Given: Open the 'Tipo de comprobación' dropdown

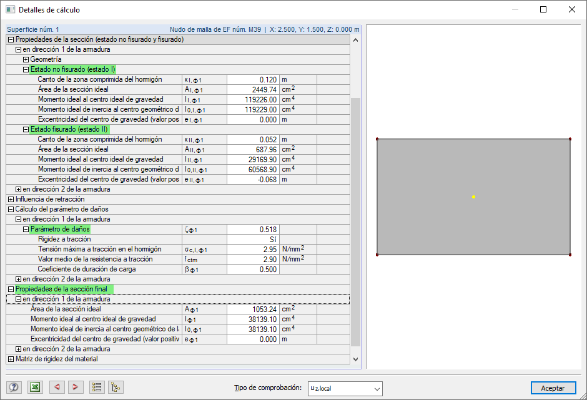Looking at the screenshot, I should [345, 388].
